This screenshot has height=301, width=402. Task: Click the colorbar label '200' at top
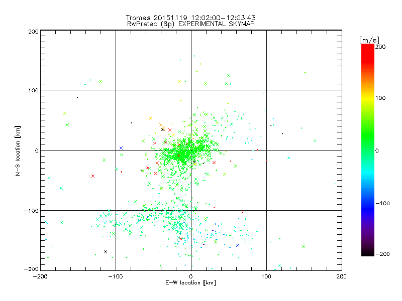(x=380, y=47)
